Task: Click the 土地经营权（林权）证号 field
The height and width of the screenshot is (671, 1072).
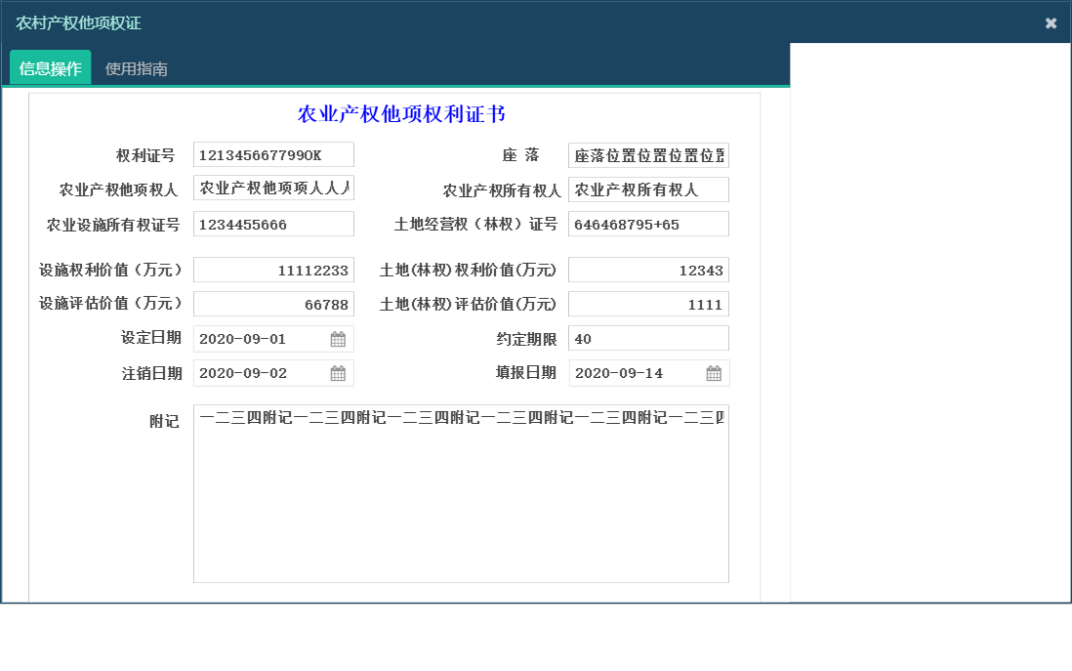Action: coord(649,223)
